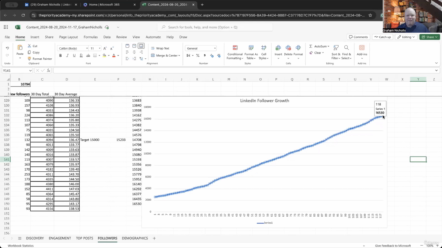Search for tools, help, and more

(215, 27)
